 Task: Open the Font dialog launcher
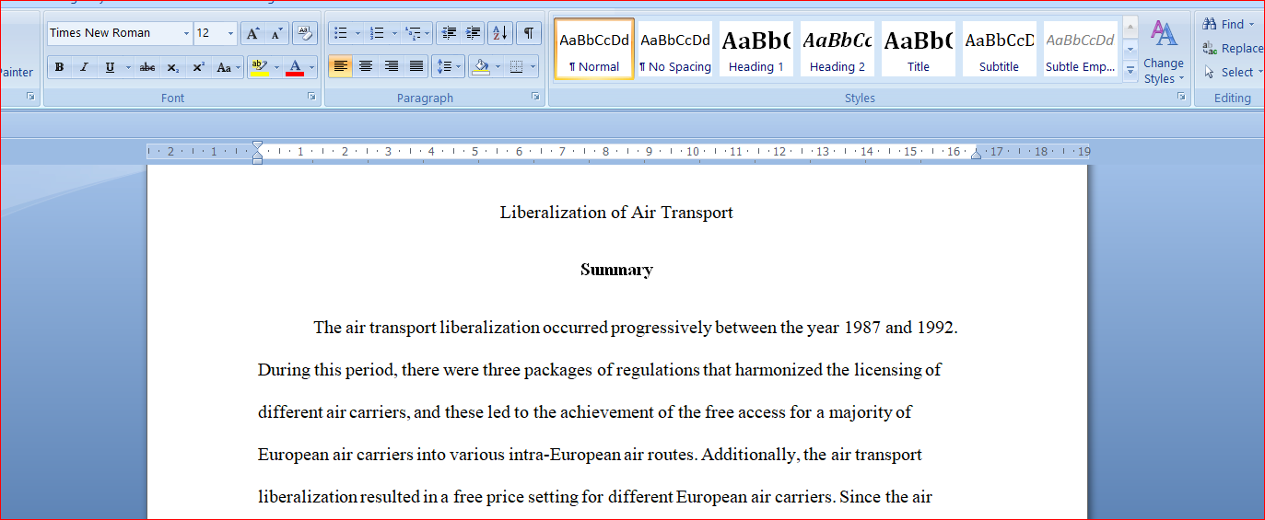(311, 96)
